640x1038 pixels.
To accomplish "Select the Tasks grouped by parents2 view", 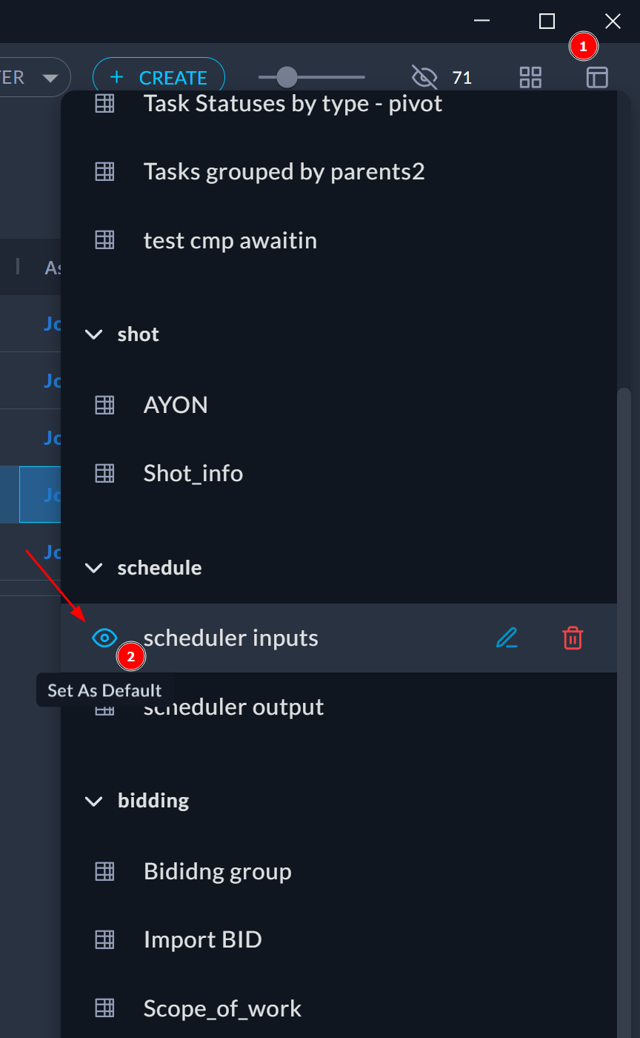I will tap(284, 172).
